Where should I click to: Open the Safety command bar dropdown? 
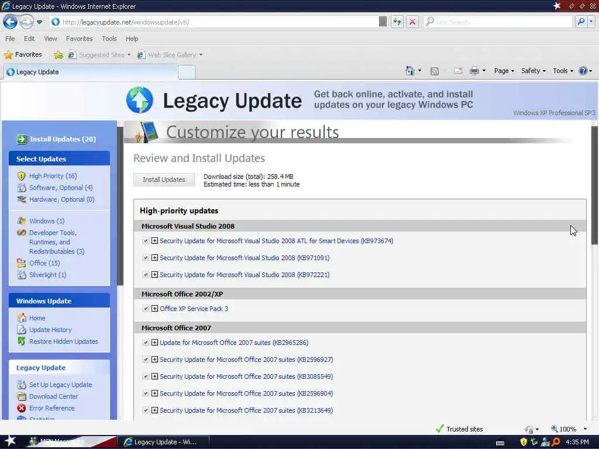[533, 71]
